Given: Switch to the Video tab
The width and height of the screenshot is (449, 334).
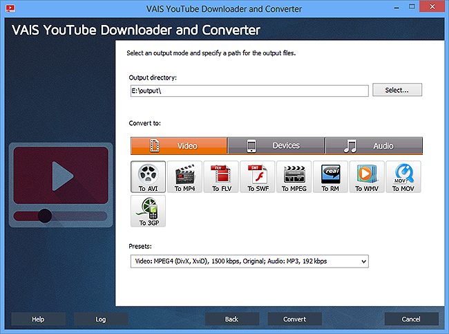Looking at the screenshot, I should click(179, 146).
